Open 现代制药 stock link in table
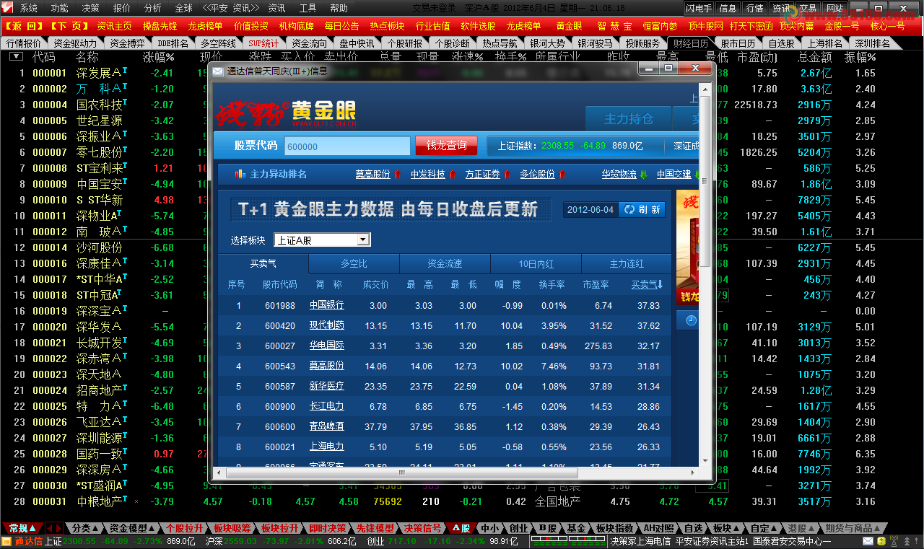924x549 pixels. click(x=327, y=325)
